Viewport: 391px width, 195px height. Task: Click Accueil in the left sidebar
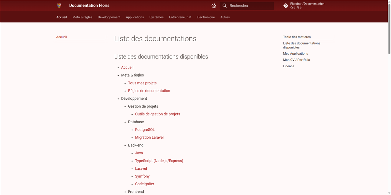point(62,37)
